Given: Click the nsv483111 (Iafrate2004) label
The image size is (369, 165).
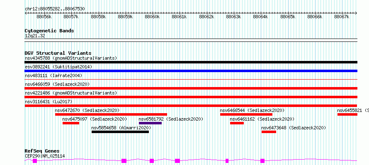Looking at the screenshot, I should (x=53, y=75).
